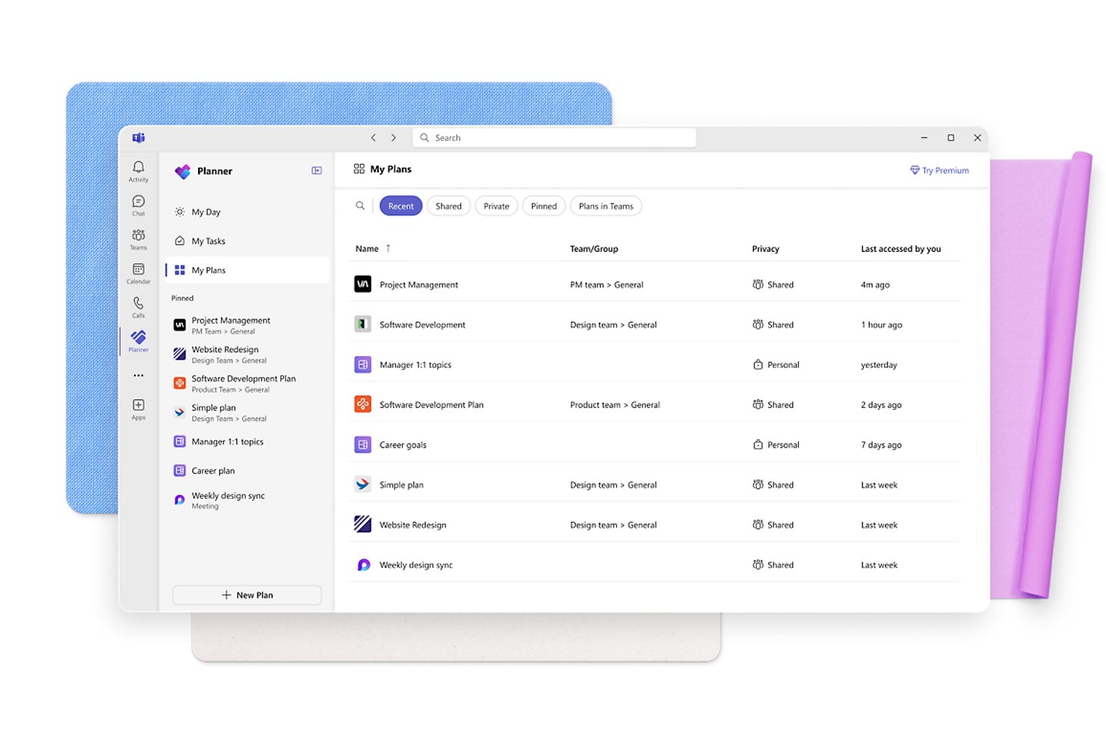Image resolution: width=1106 pixels, height=738 pixels.
Task: Click Try Premium link
Action: click(x=939, y=170)
